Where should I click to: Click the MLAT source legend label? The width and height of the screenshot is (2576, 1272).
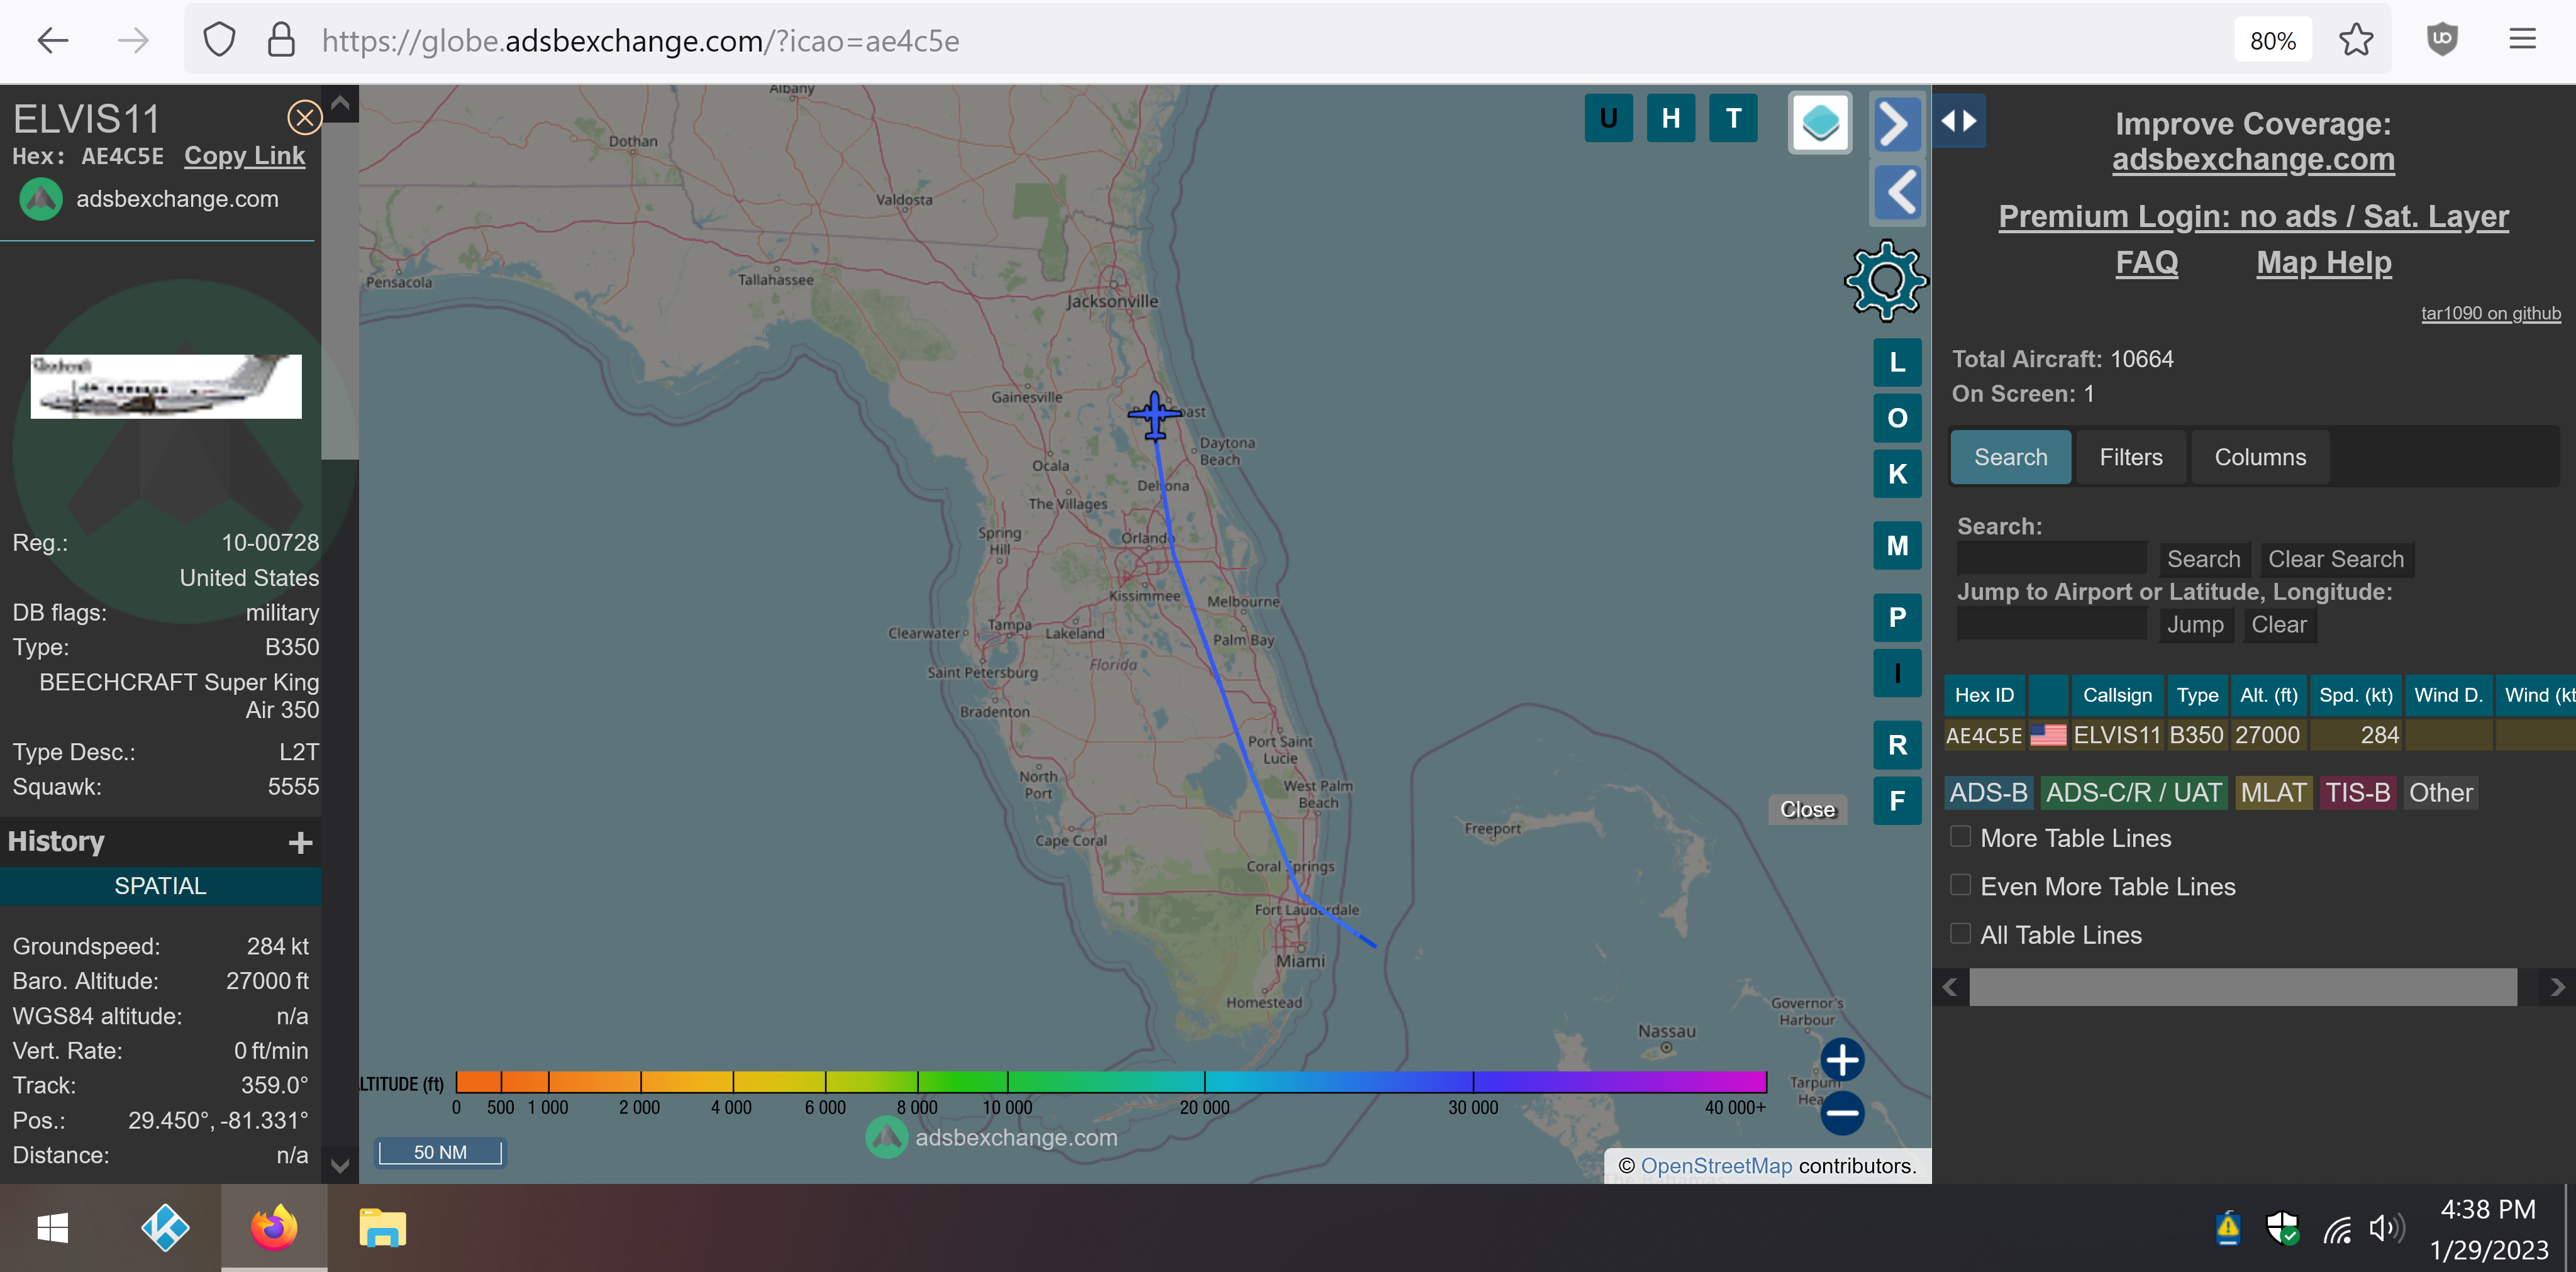pyautogui.click(x=2273, y=793)
